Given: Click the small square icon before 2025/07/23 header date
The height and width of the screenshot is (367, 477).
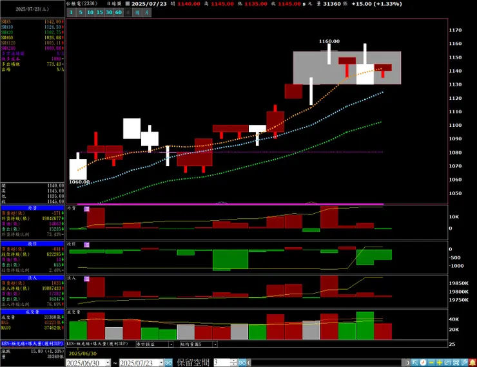Looking at the screenshot, I should (x=128, y=4).
